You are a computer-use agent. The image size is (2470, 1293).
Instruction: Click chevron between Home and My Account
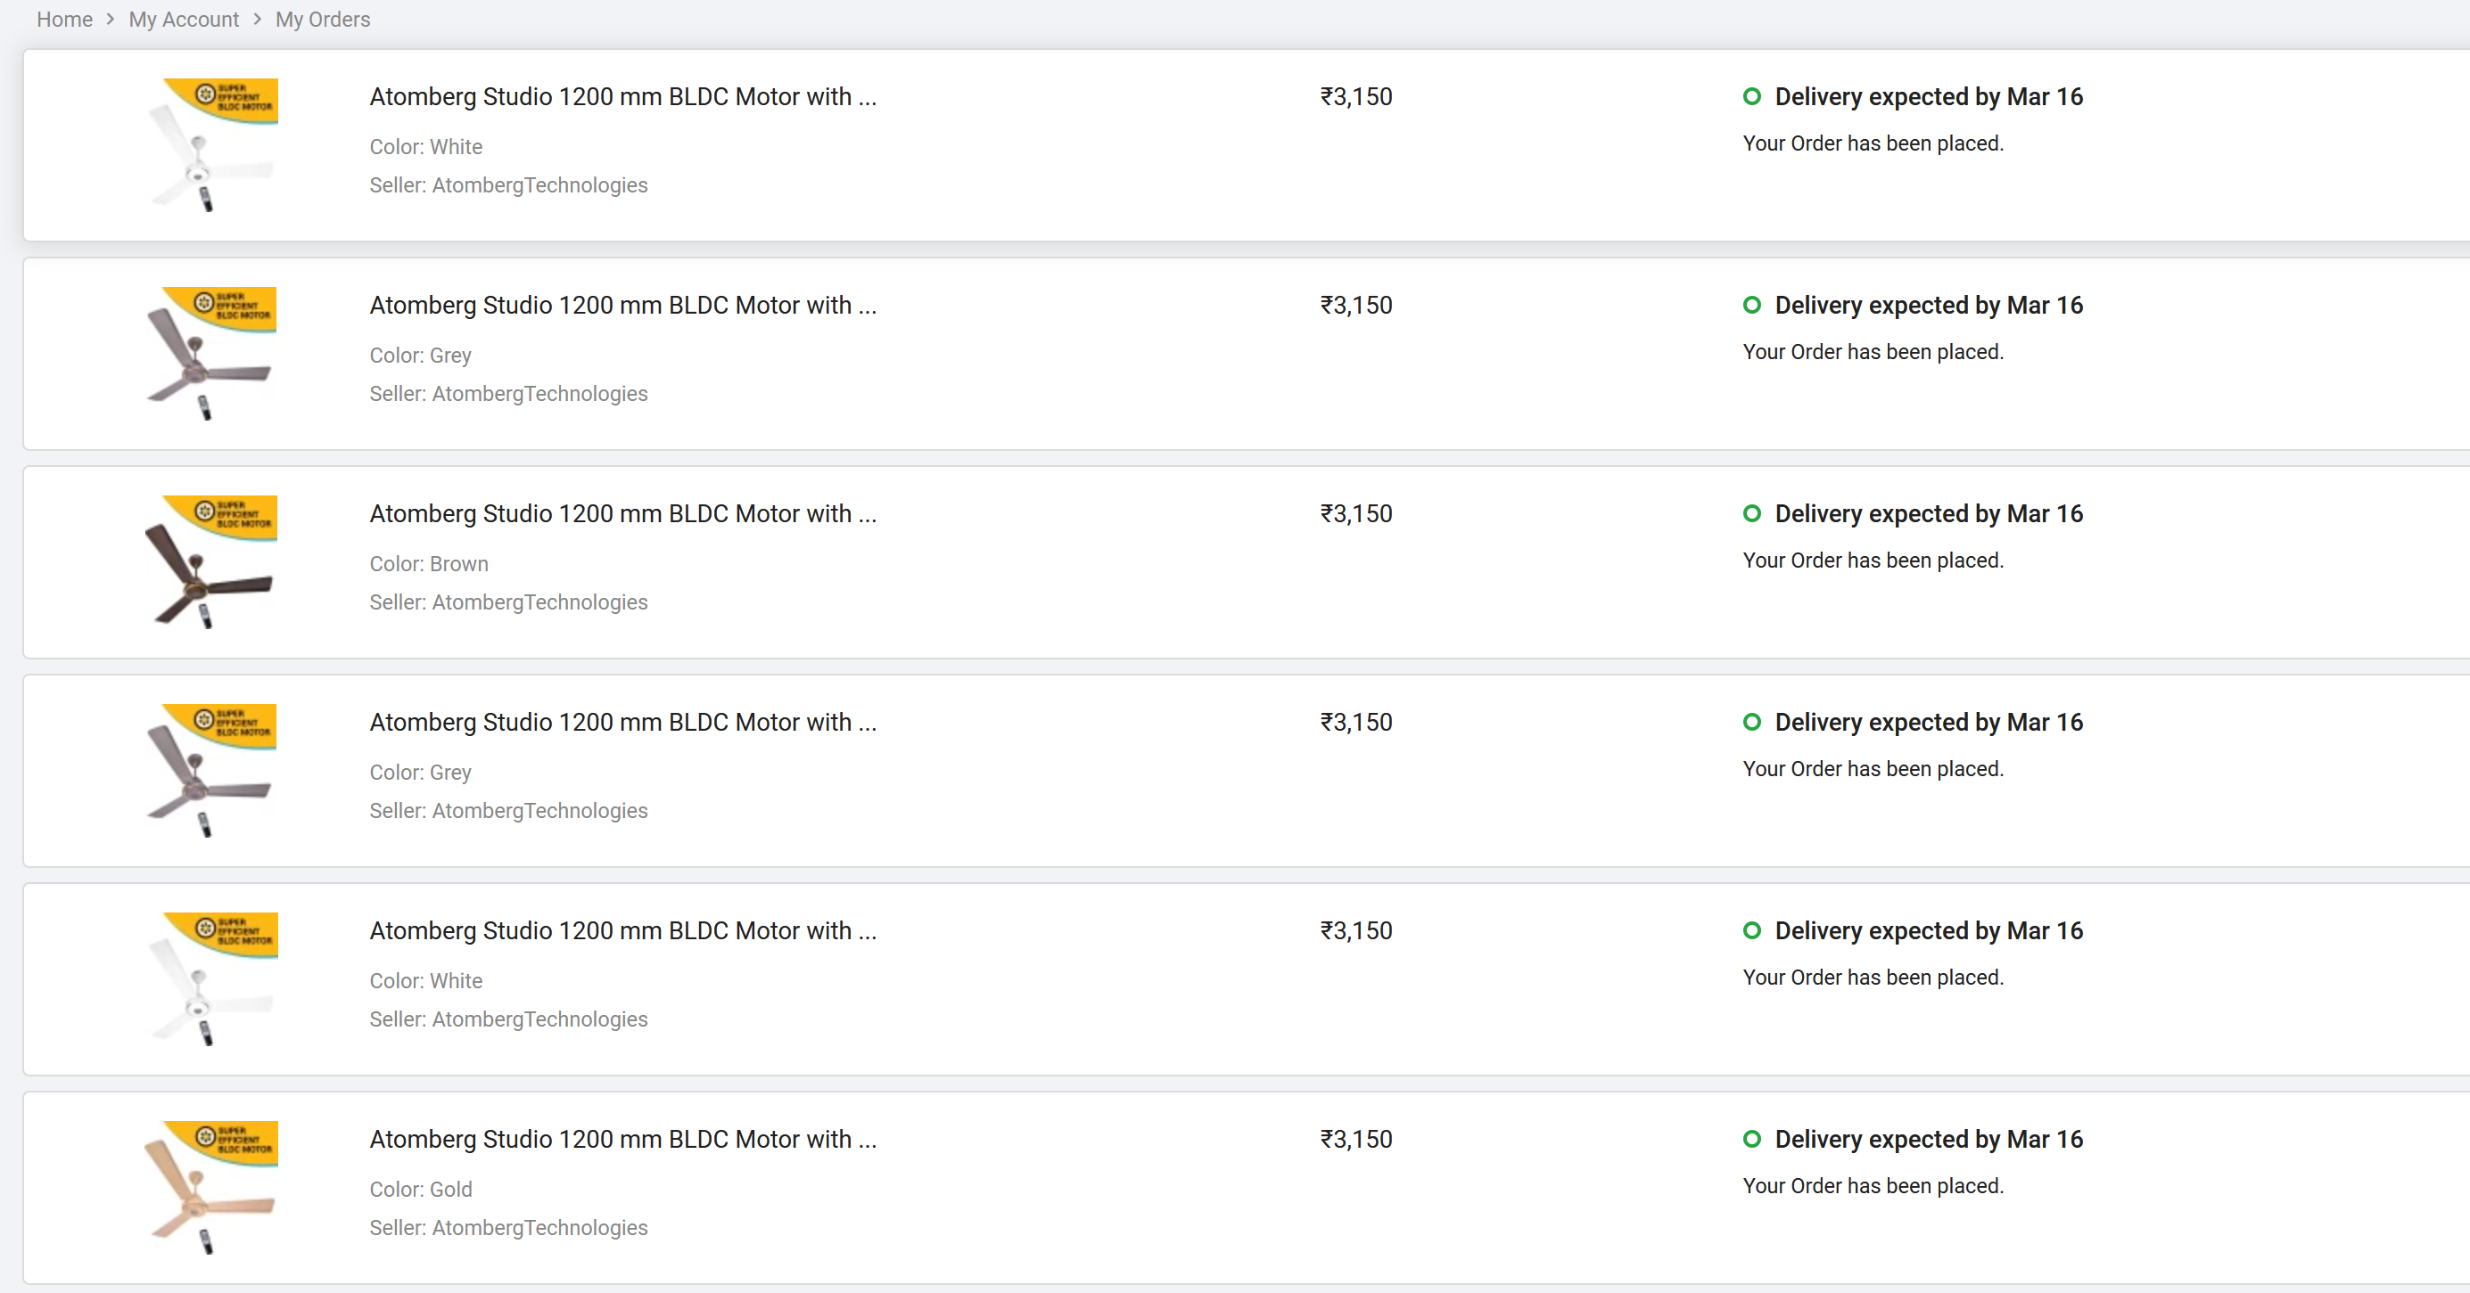(x=111, y=20)
